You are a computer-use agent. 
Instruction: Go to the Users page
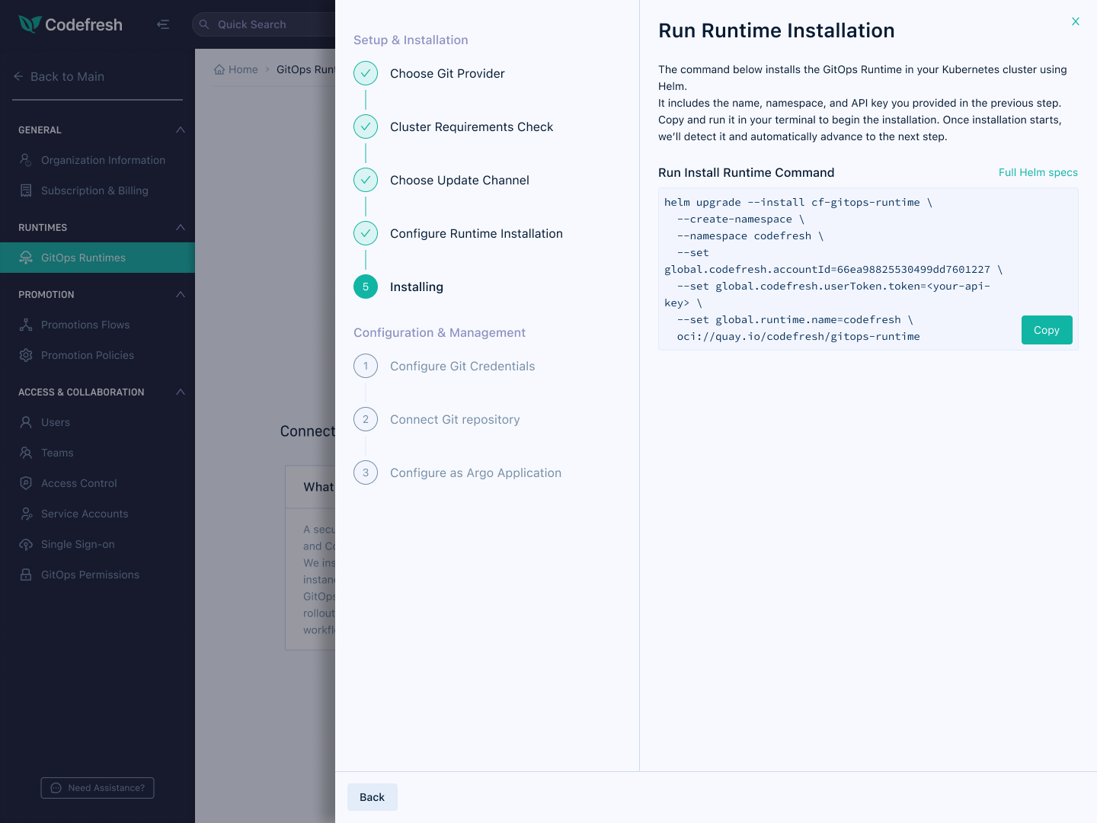point(98,422)
